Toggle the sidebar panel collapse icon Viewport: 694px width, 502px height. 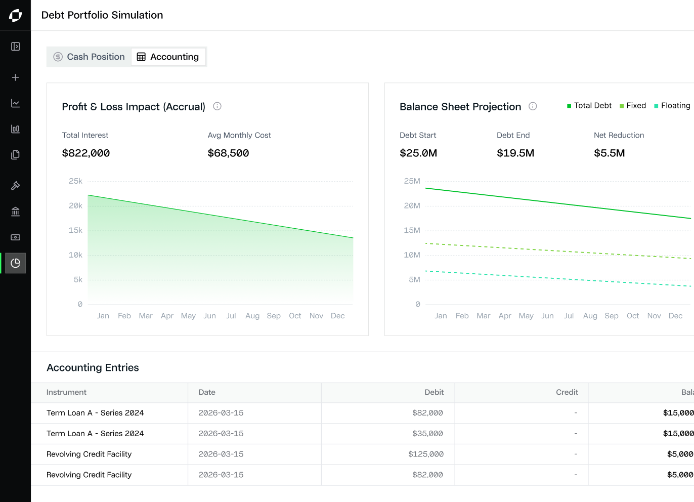point(15,47)
